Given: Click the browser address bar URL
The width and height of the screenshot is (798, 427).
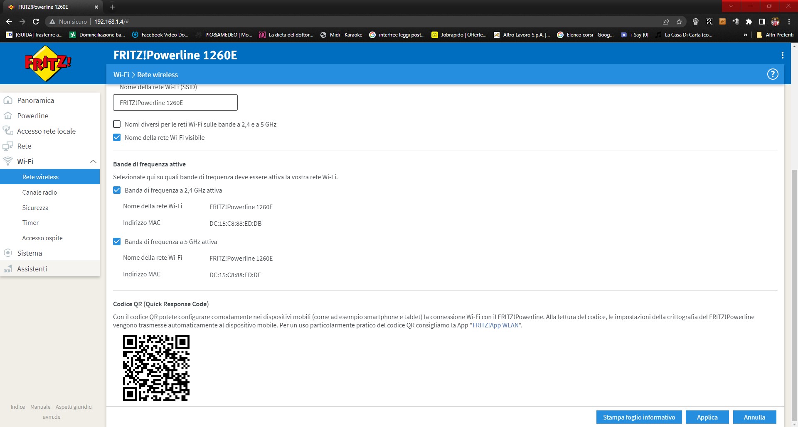Looking at the screenshot, I should coord(111,22).
